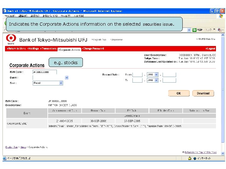Image resolution: width=226 pixels, height=169 pixels.
Task: Click Change Password in navigation bar
Action: click(x=93, y=49)
